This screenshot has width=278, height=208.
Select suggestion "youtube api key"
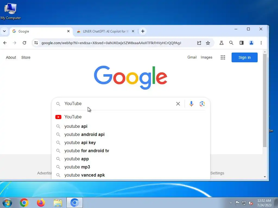[x=131, y=142]
